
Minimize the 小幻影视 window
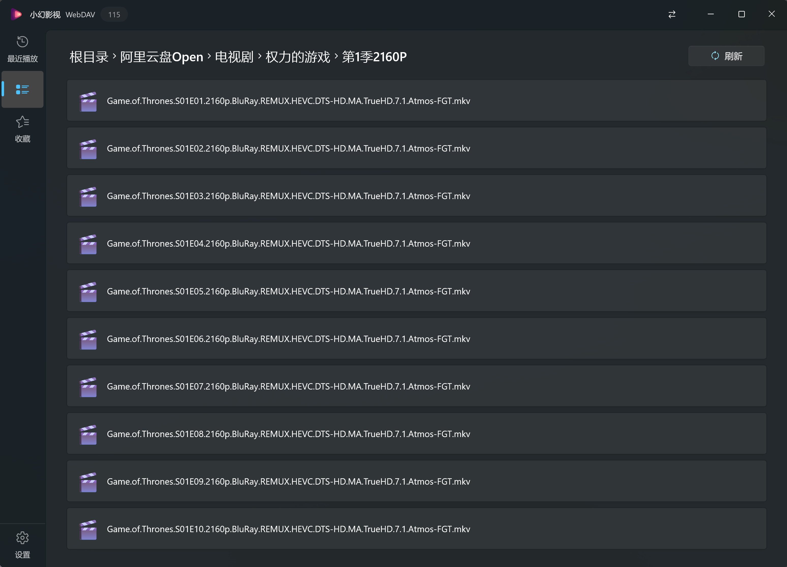pyautogui.click(x=711, y=14)
